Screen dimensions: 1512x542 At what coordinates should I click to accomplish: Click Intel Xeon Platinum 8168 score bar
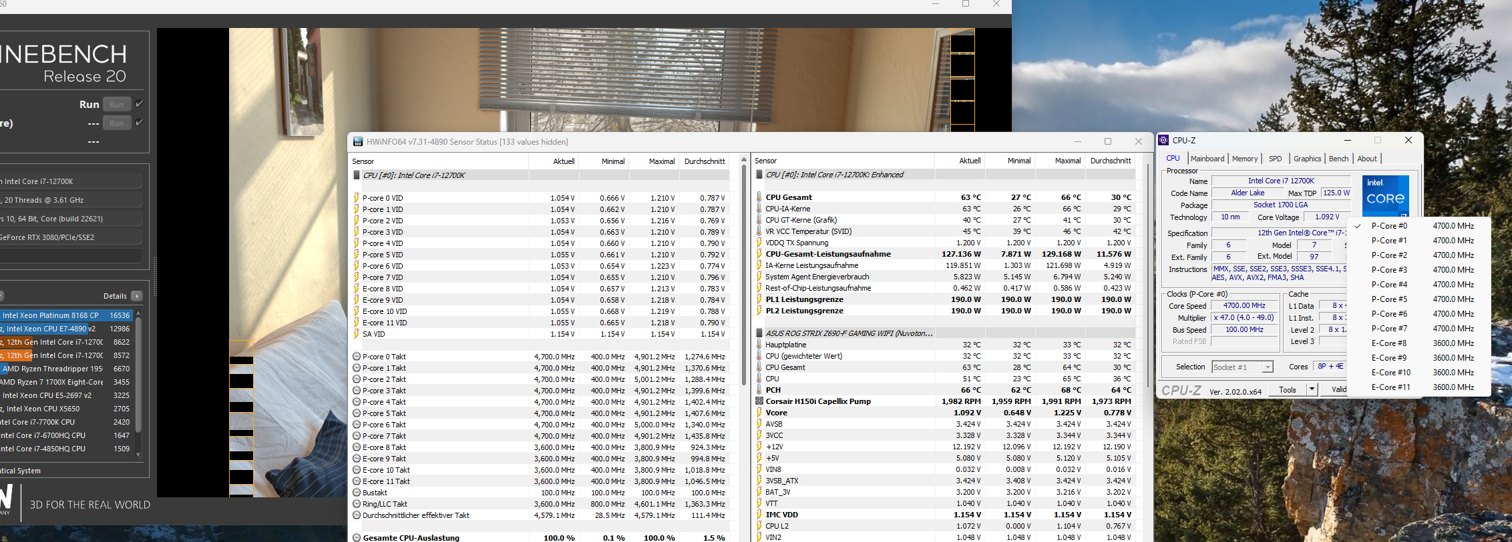(66, 315)
